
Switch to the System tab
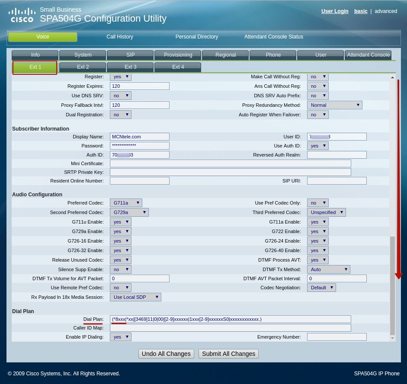[83, 55]
